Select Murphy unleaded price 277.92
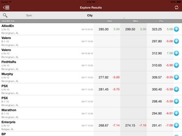 (x=104, y=77)
